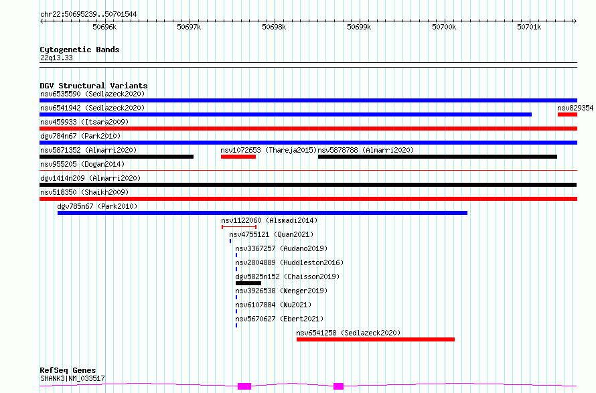
Task: Select the black nsv5871352 variant bar
Action: coord(117,157)
